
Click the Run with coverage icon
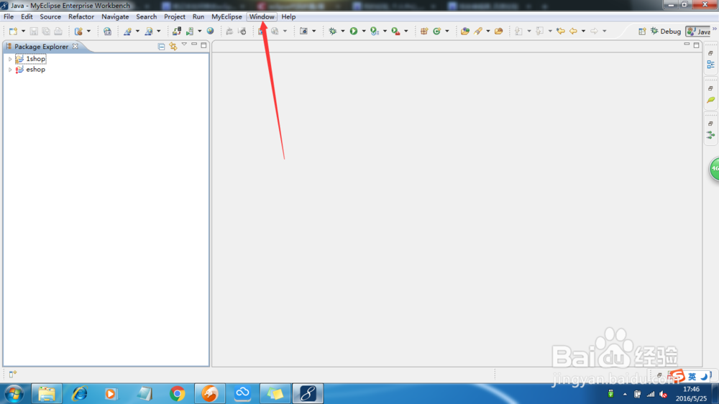(375, 31)
